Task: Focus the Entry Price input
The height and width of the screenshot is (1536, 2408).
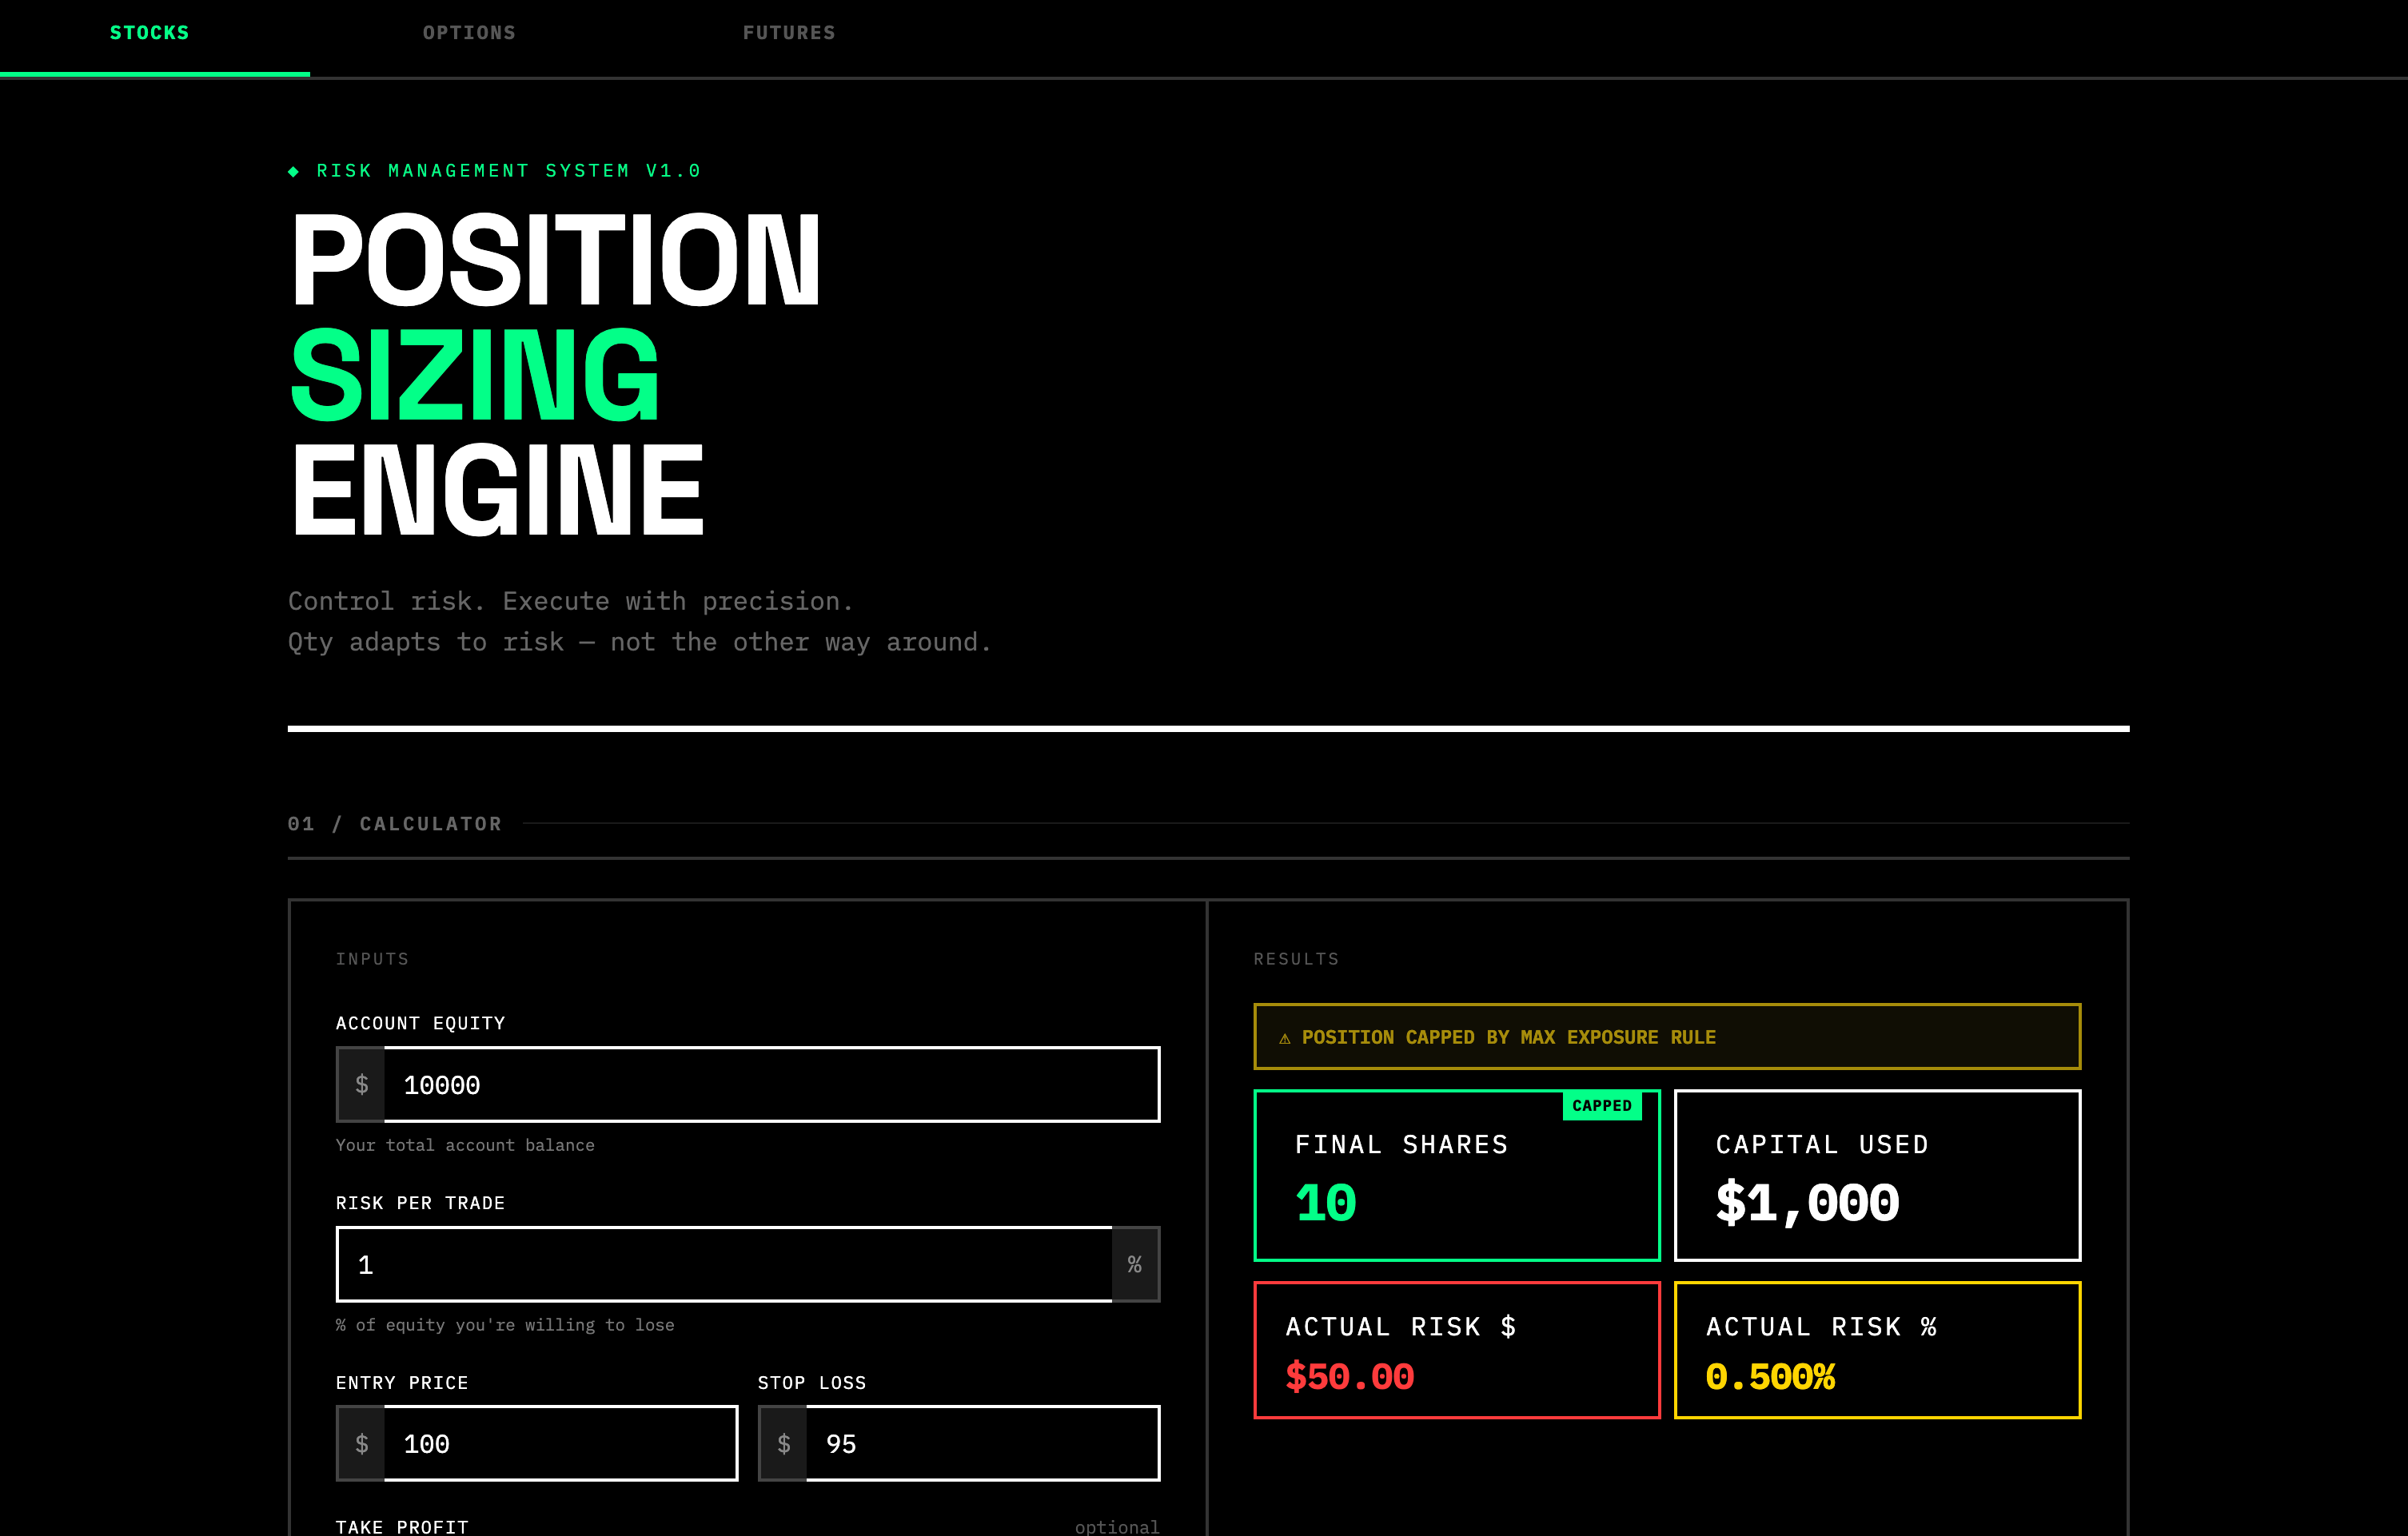Action: tap(561, 1443)
